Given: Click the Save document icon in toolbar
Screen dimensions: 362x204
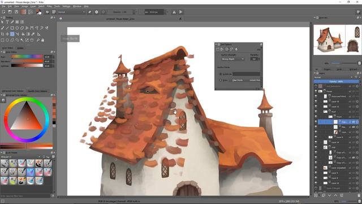Looking at the screenshot, I should 16,12.
